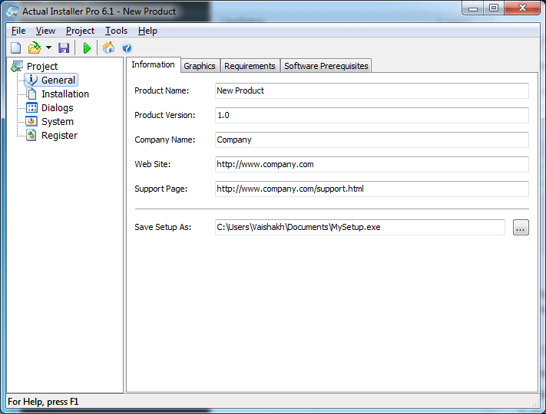Click the 'Product Name:' label
546x414 pixels.
click(161, 90)
